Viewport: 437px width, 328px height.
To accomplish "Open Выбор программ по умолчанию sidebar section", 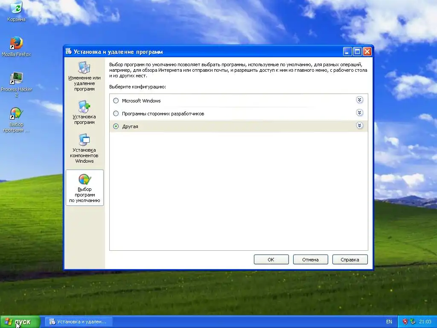I will click(x=85, y=188).
